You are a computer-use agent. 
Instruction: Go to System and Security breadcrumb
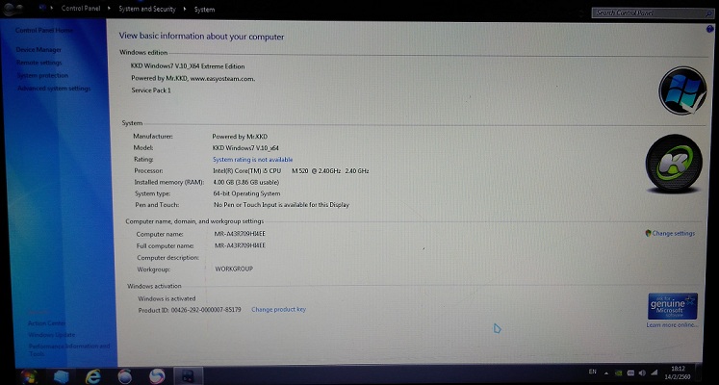[x=146, y=9]
